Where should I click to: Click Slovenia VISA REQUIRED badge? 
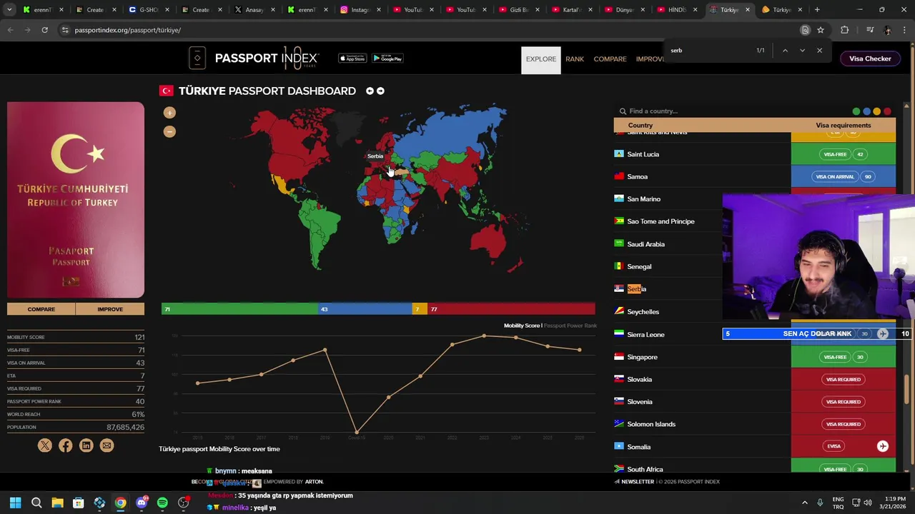[844, 402]
